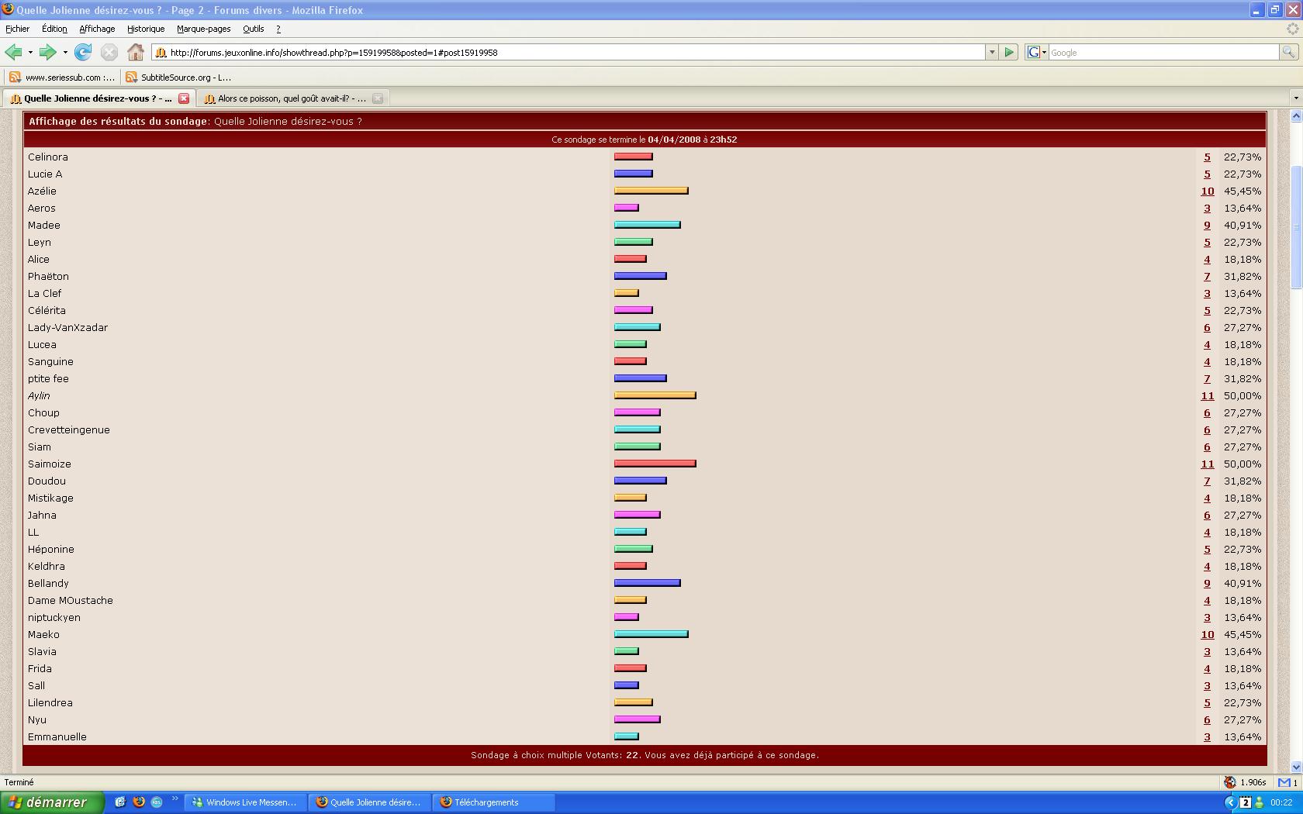Expand the URL bar history dropdown

tap(991, 52)
